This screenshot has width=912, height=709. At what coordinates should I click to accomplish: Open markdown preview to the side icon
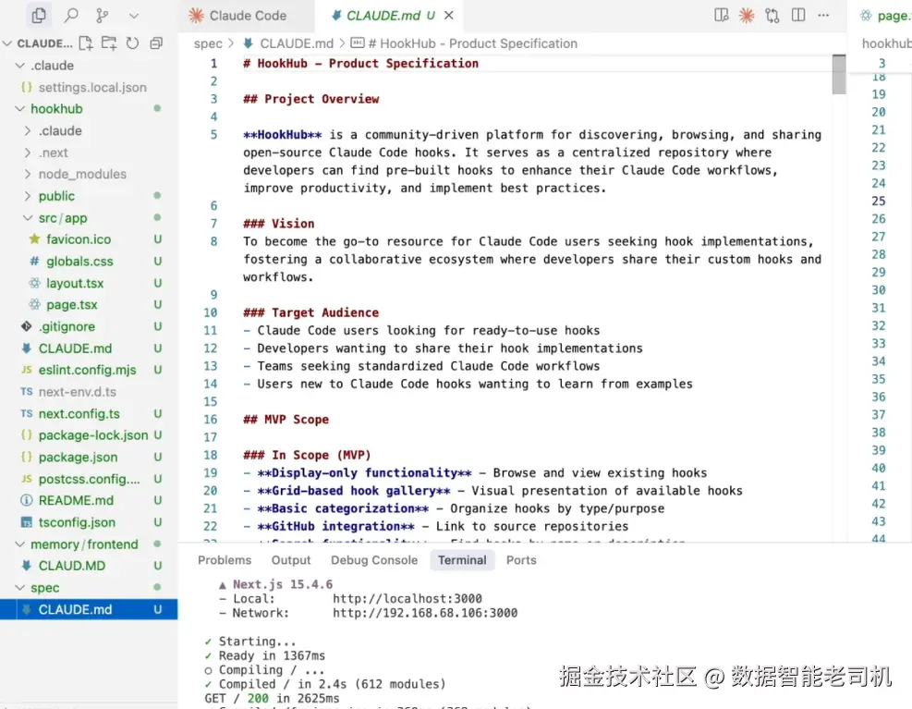pos(721,15)
